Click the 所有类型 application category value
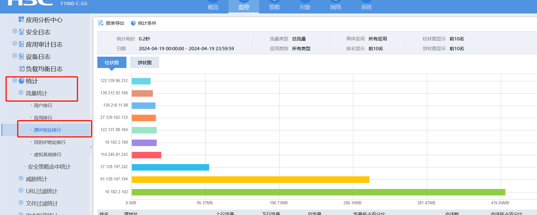 pos(301,48)
